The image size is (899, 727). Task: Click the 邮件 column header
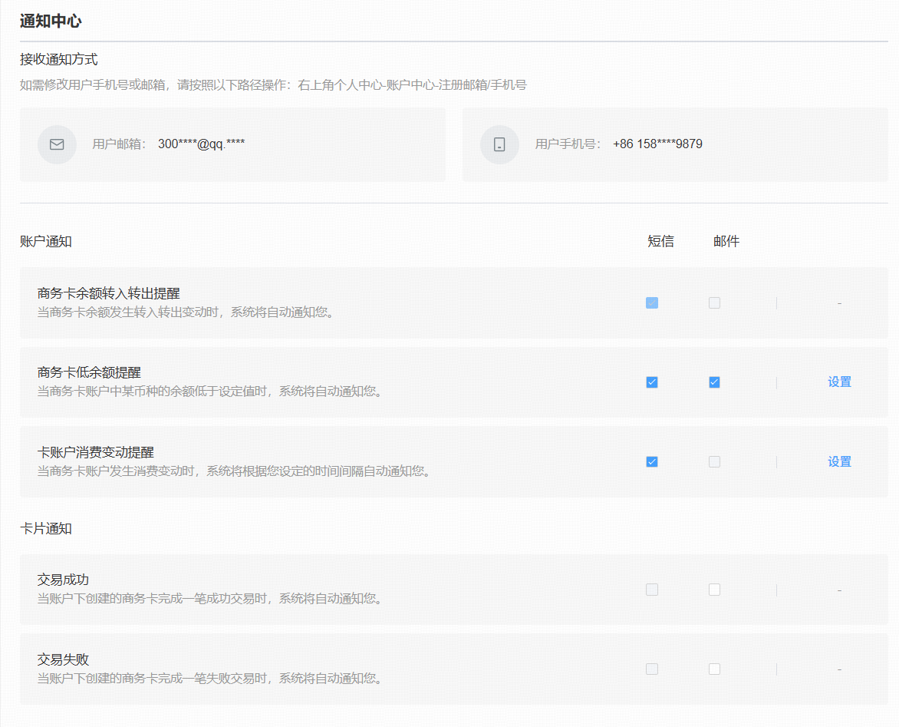point(726,242)
